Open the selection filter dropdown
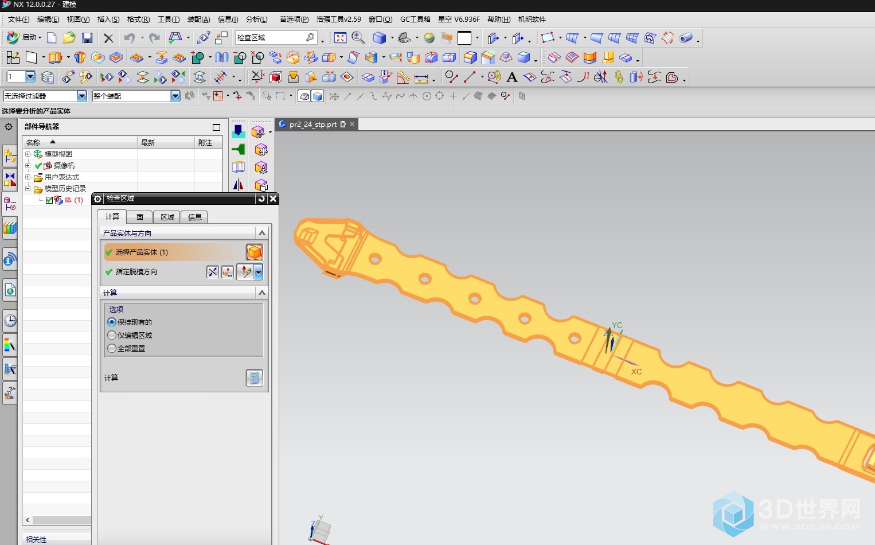 pyautogui.click(x=82, y=96)
